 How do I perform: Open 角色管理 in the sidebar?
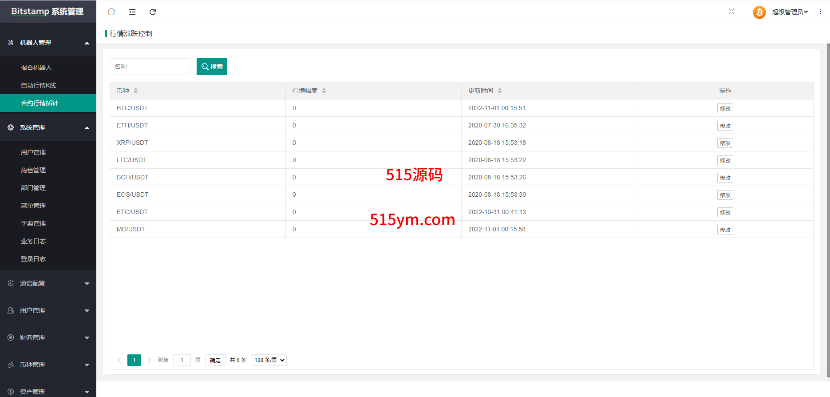33,170
